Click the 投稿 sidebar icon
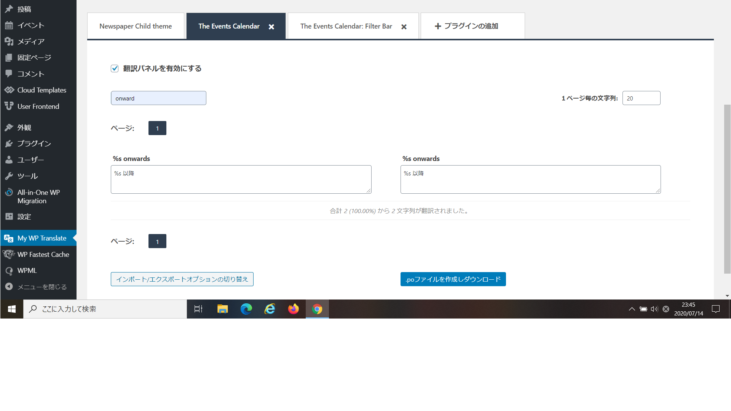The width and height of the screenshot is (731, 411). pos(9,9)
